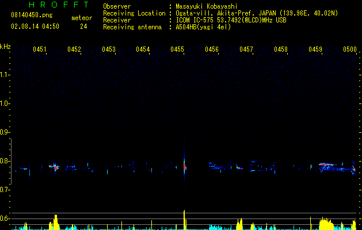The width and height of the screenshot is (362, 230).
Task: Click the 'meteor' label
Action: click(x=82, y=18)
